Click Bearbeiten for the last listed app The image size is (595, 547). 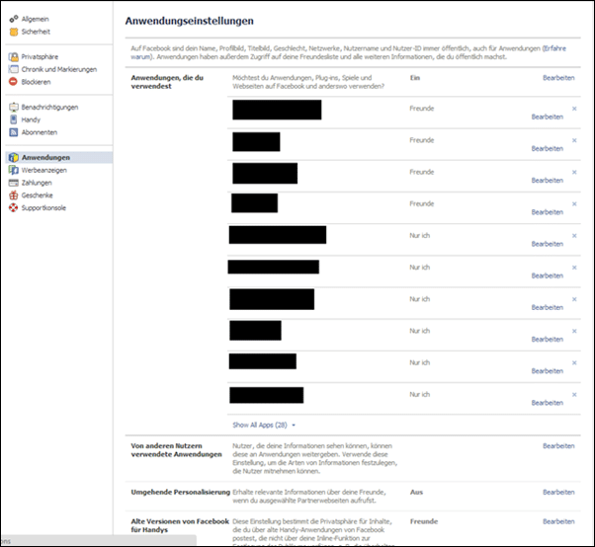pos(548,403)
